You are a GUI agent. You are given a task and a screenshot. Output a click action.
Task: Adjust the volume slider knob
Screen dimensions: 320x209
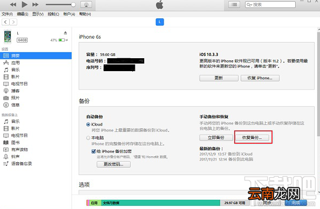pos(73,4)
